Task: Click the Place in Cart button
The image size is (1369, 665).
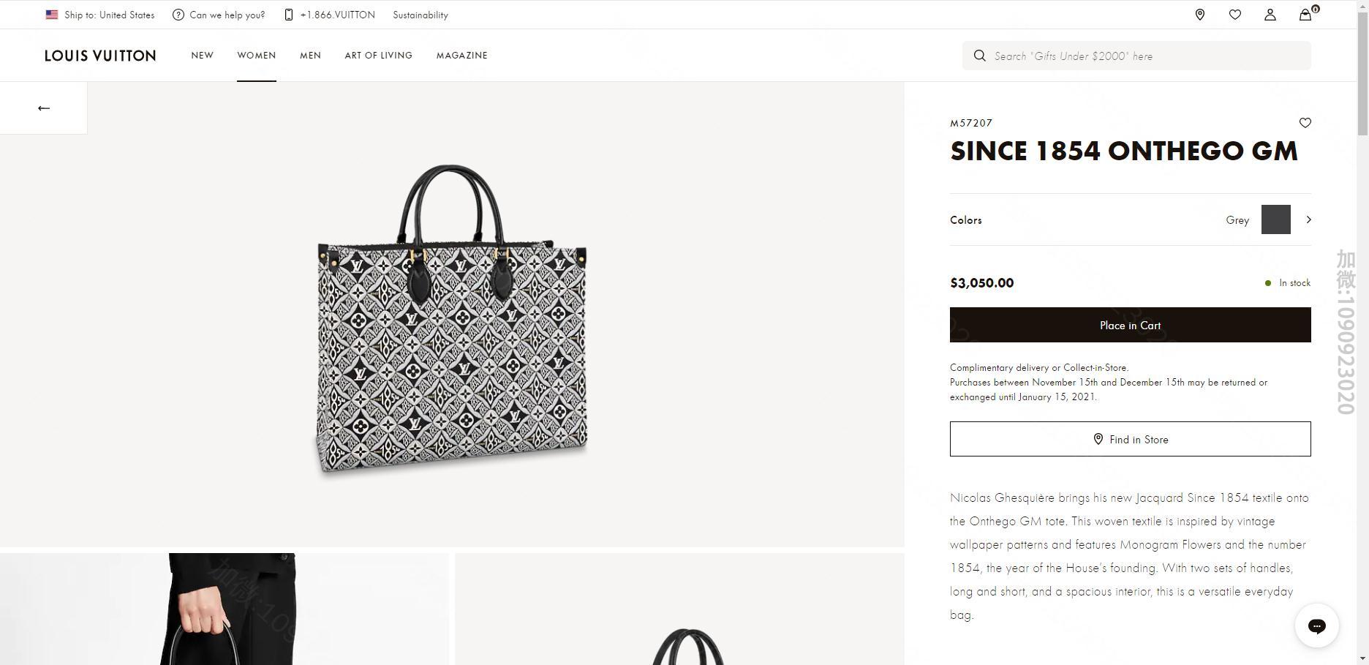Action: 1130,325
